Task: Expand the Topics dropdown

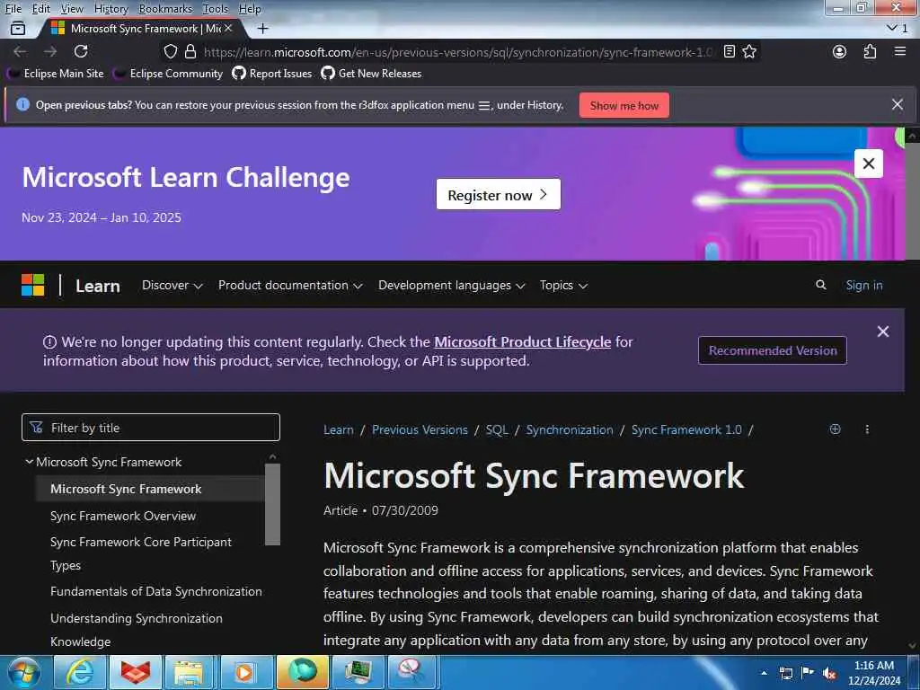Action: (563, 285)
